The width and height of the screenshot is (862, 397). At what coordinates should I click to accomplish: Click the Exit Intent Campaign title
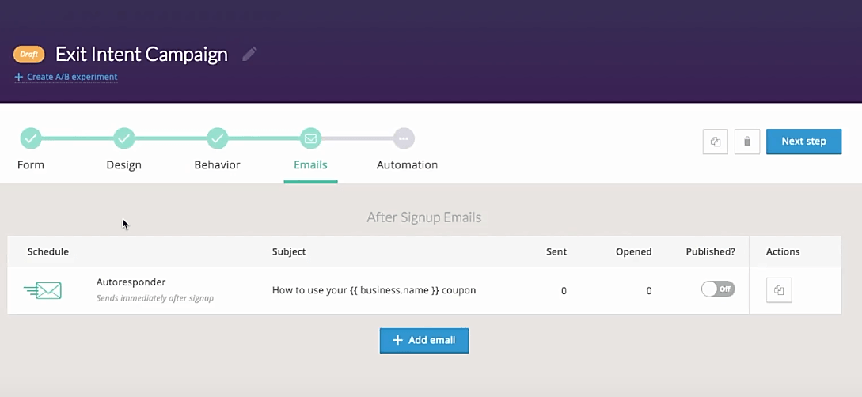(142, 55)
